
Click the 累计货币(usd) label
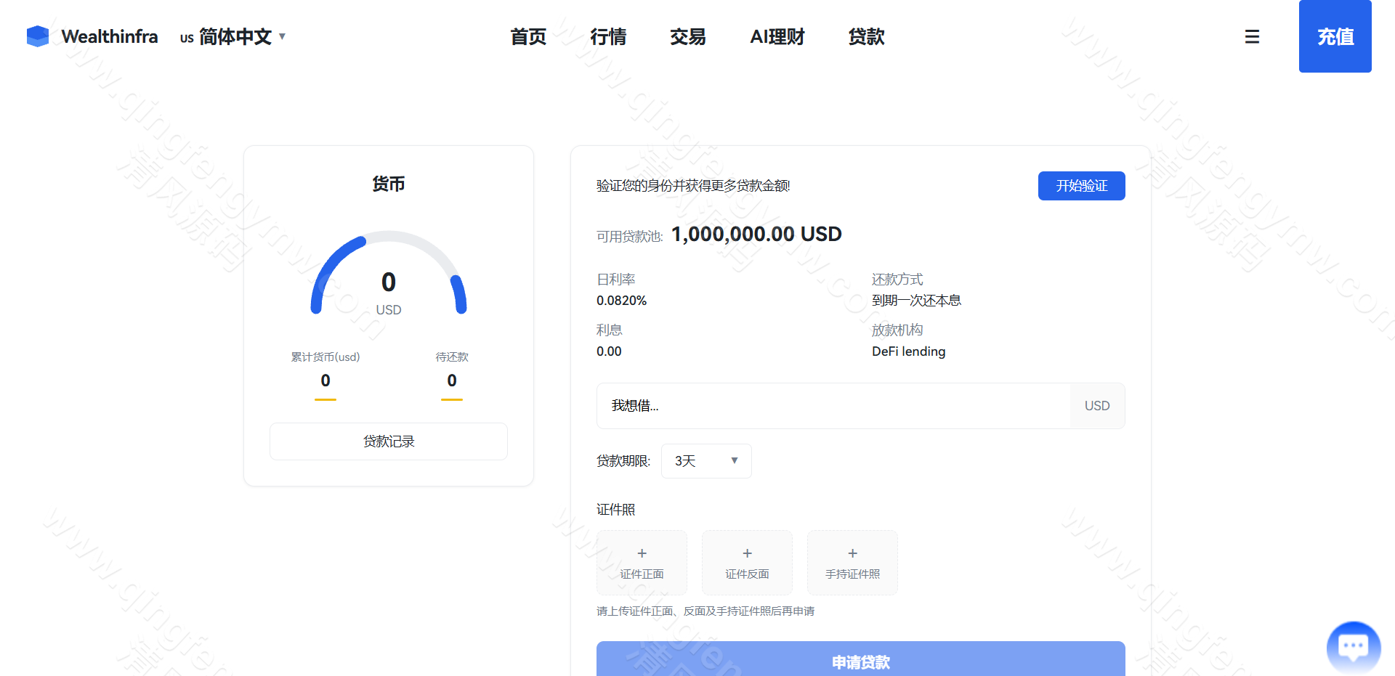click(x=325, y=357)
